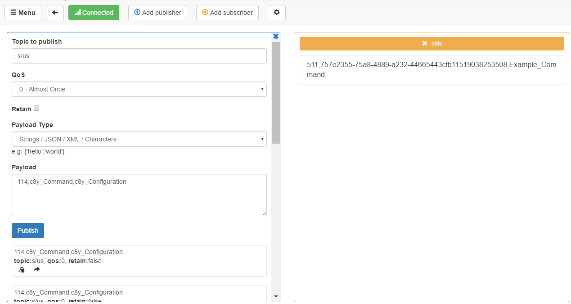The image size is (571, 304).
Task: Click inside the Topic to publish field
Action: tap(139, 56)
